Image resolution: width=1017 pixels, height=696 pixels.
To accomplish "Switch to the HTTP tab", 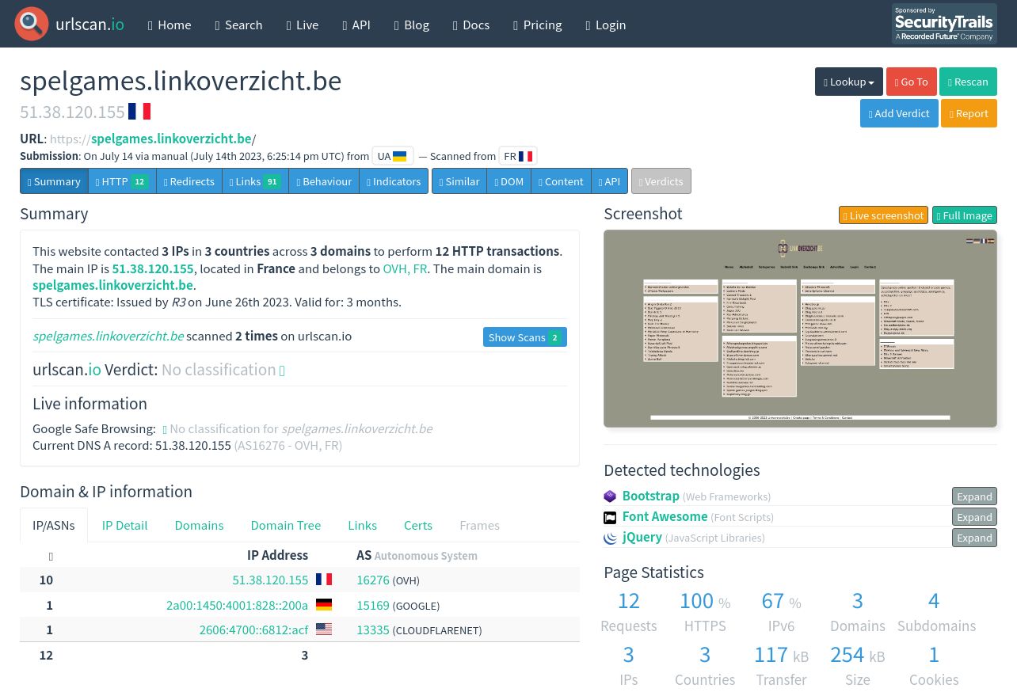I will 122,181.
